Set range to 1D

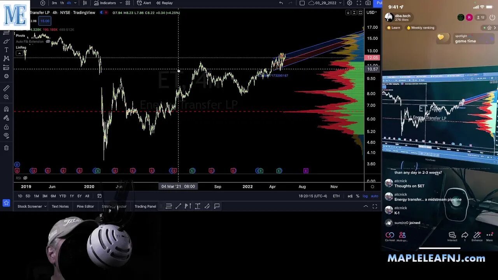coord(20,196)
